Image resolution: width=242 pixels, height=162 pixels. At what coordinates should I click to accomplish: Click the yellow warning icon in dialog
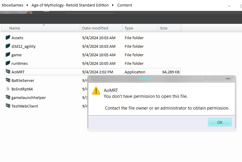(x=96, y=90)
